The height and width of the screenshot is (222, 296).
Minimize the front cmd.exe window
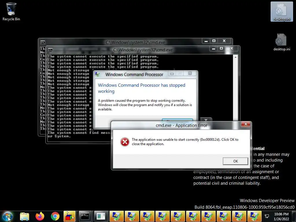[214, 49]
